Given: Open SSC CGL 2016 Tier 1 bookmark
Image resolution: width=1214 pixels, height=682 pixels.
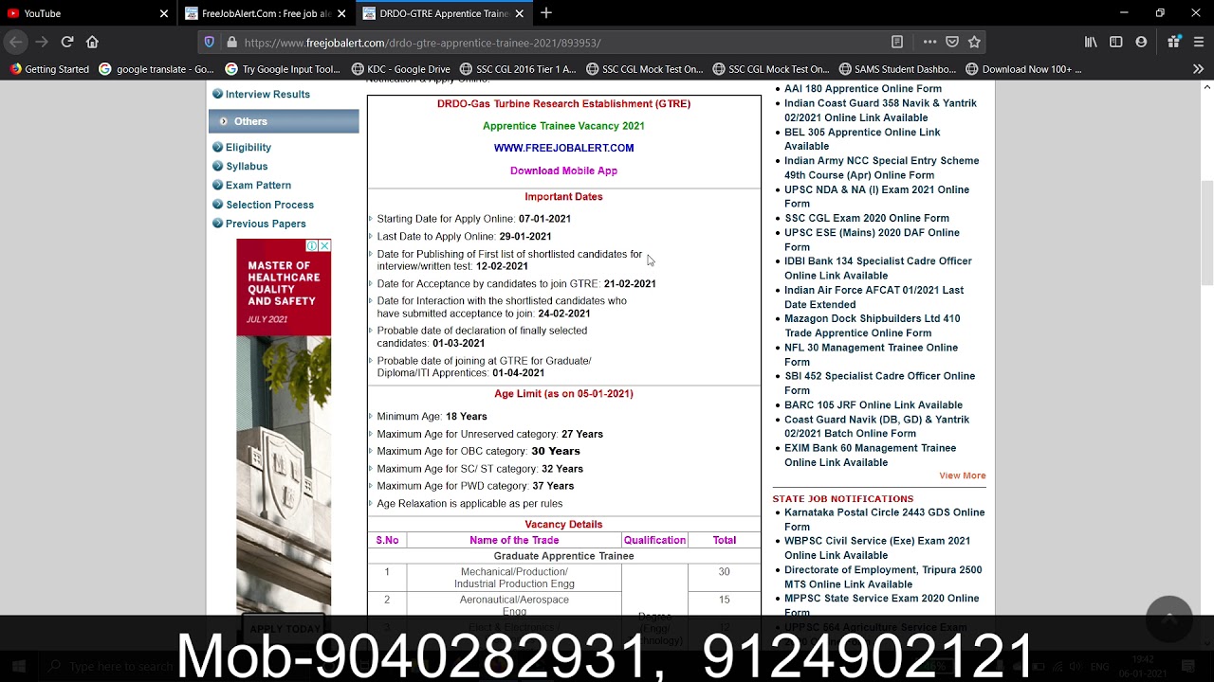Looking at the screenshot, I should [x=517, y=69].
